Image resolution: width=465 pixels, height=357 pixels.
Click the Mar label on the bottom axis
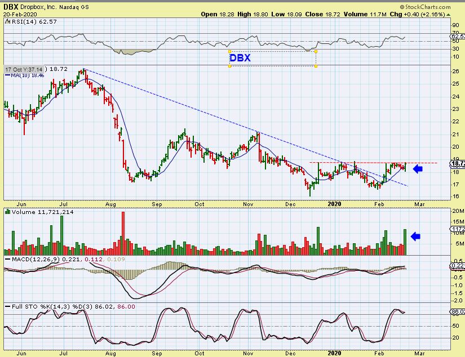click(419, 354)
